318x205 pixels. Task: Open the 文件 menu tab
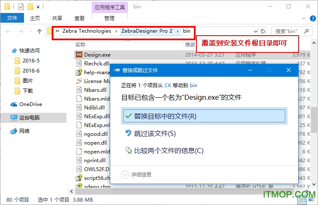[x=12, y=18]
